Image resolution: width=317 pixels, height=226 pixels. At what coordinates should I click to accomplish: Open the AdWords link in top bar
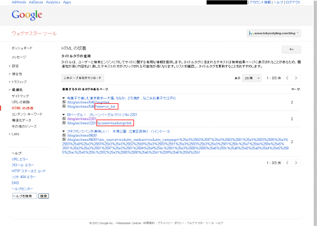(19, 2)
